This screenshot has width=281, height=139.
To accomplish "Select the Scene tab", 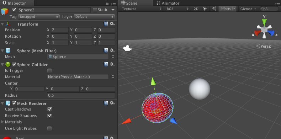I will (x=136, y=3).
